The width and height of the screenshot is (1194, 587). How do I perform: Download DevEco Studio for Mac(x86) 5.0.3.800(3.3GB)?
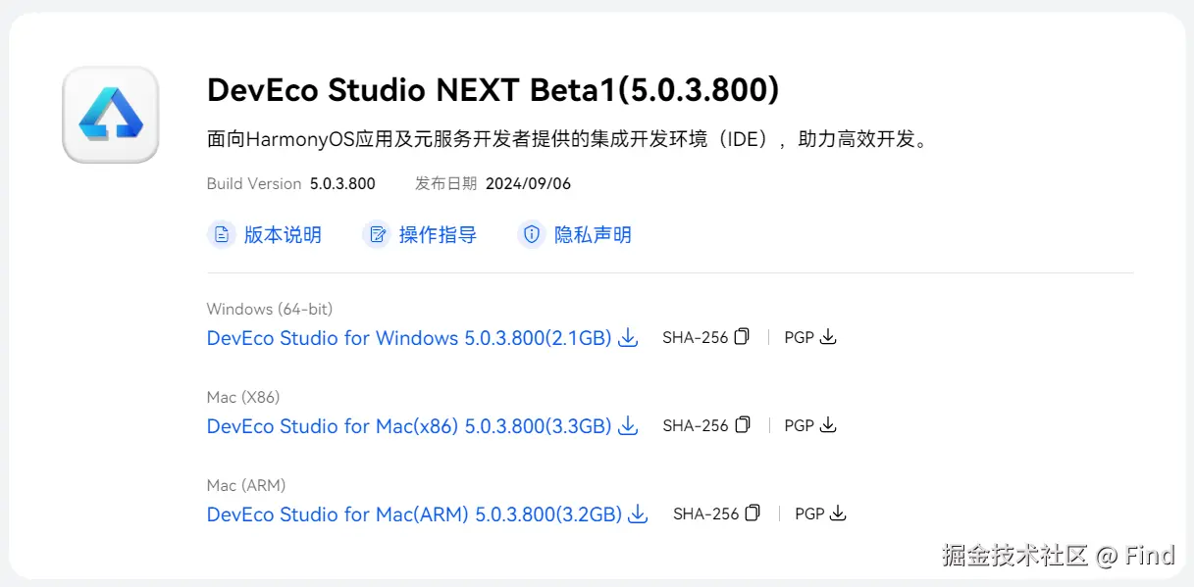click(409, 426)
